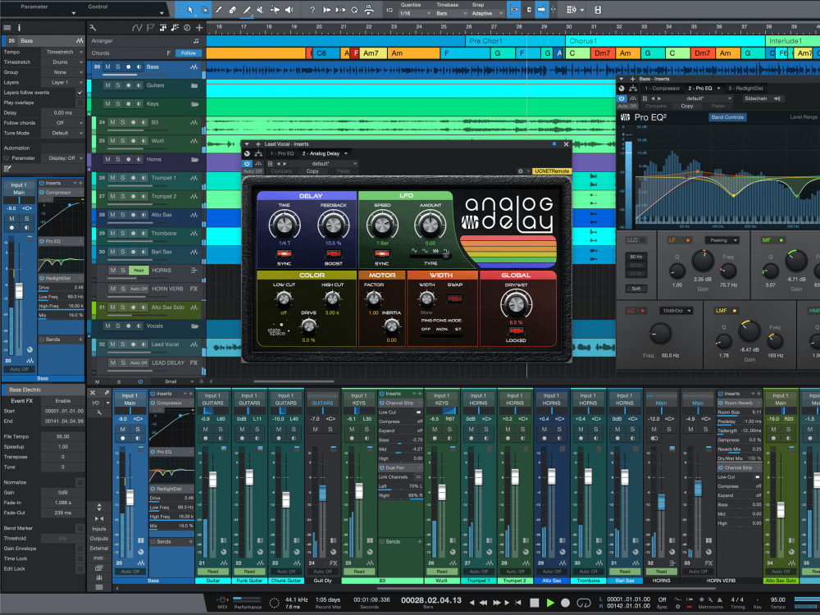820x615 pixels.
Task: Choose the Split tool
Action: [x=219, y=9]
